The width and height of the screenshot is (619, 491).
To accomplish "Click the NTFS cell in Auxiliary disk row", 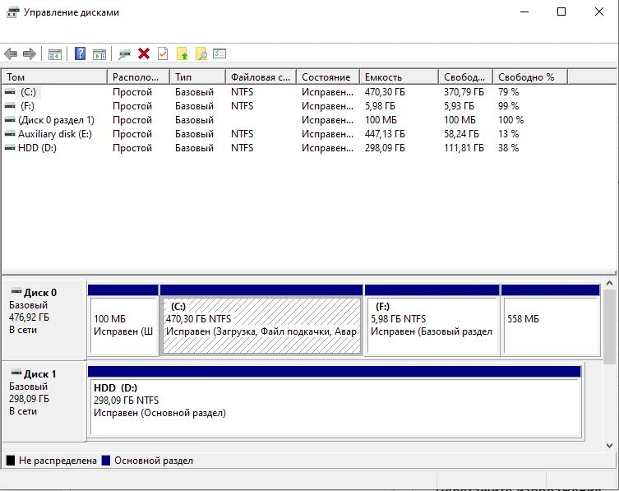I will pyautogui.click(x=242, y=134).
